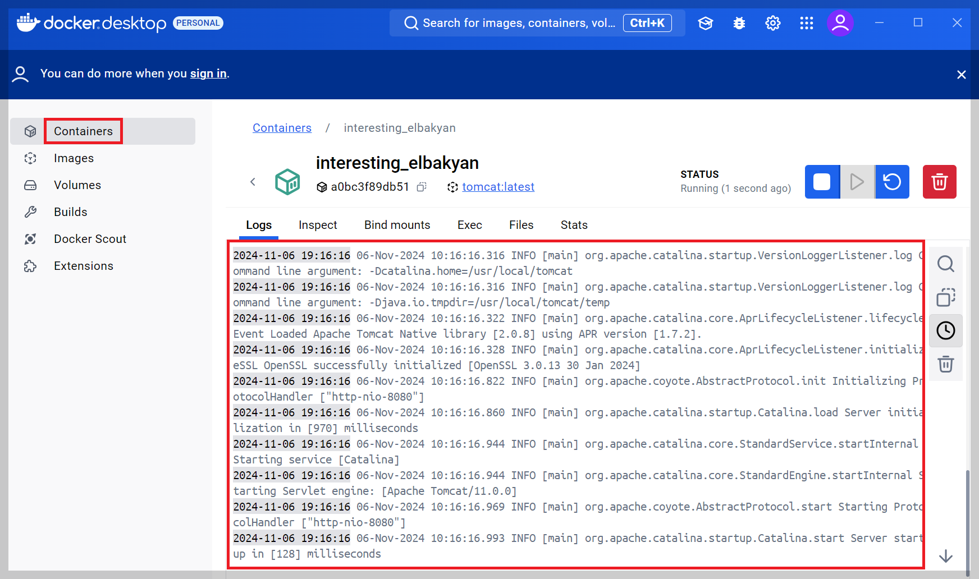Click the Volumes disk sidebar icon
The height and width of the screenshot is (579, 979).
(30, 185)
